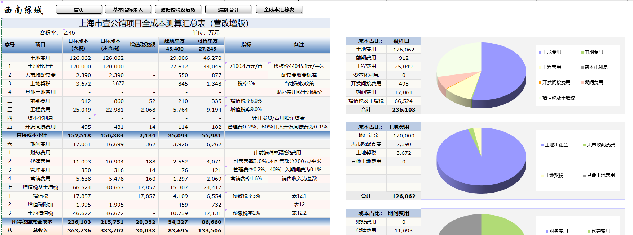Screen dimensions: 633x235
Task: Click the 大市政配套费 legend entry
Action: pyautogui.click(x=599, y=145)
